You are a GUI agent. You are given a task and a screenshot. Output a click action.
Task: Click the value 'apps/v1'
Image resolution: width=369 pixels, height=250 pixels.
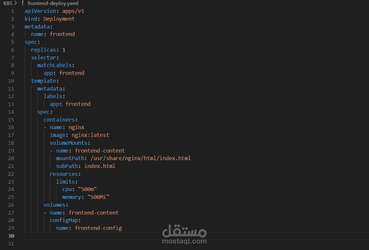[73, 11]
